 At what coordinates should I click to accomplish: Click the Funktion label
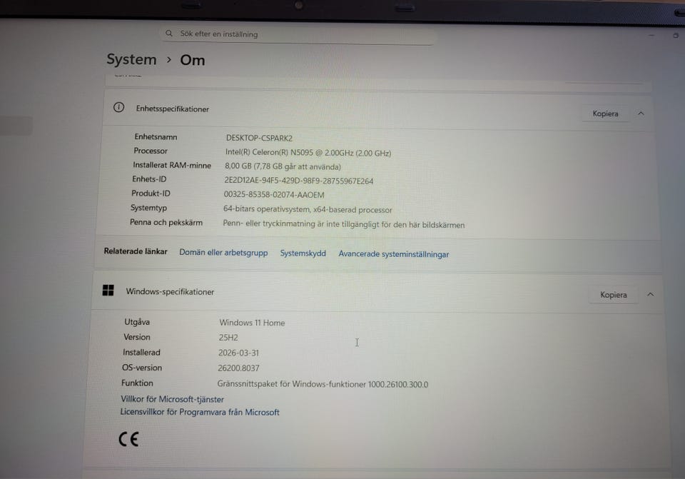tap(137, 383)
